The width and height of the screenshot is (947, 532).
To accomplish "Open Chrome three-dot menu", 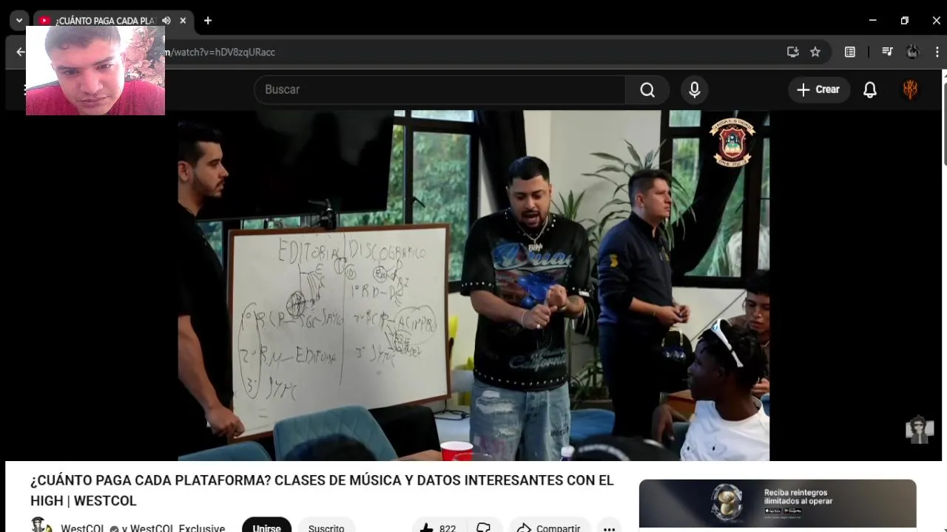I will click(937, 52).
